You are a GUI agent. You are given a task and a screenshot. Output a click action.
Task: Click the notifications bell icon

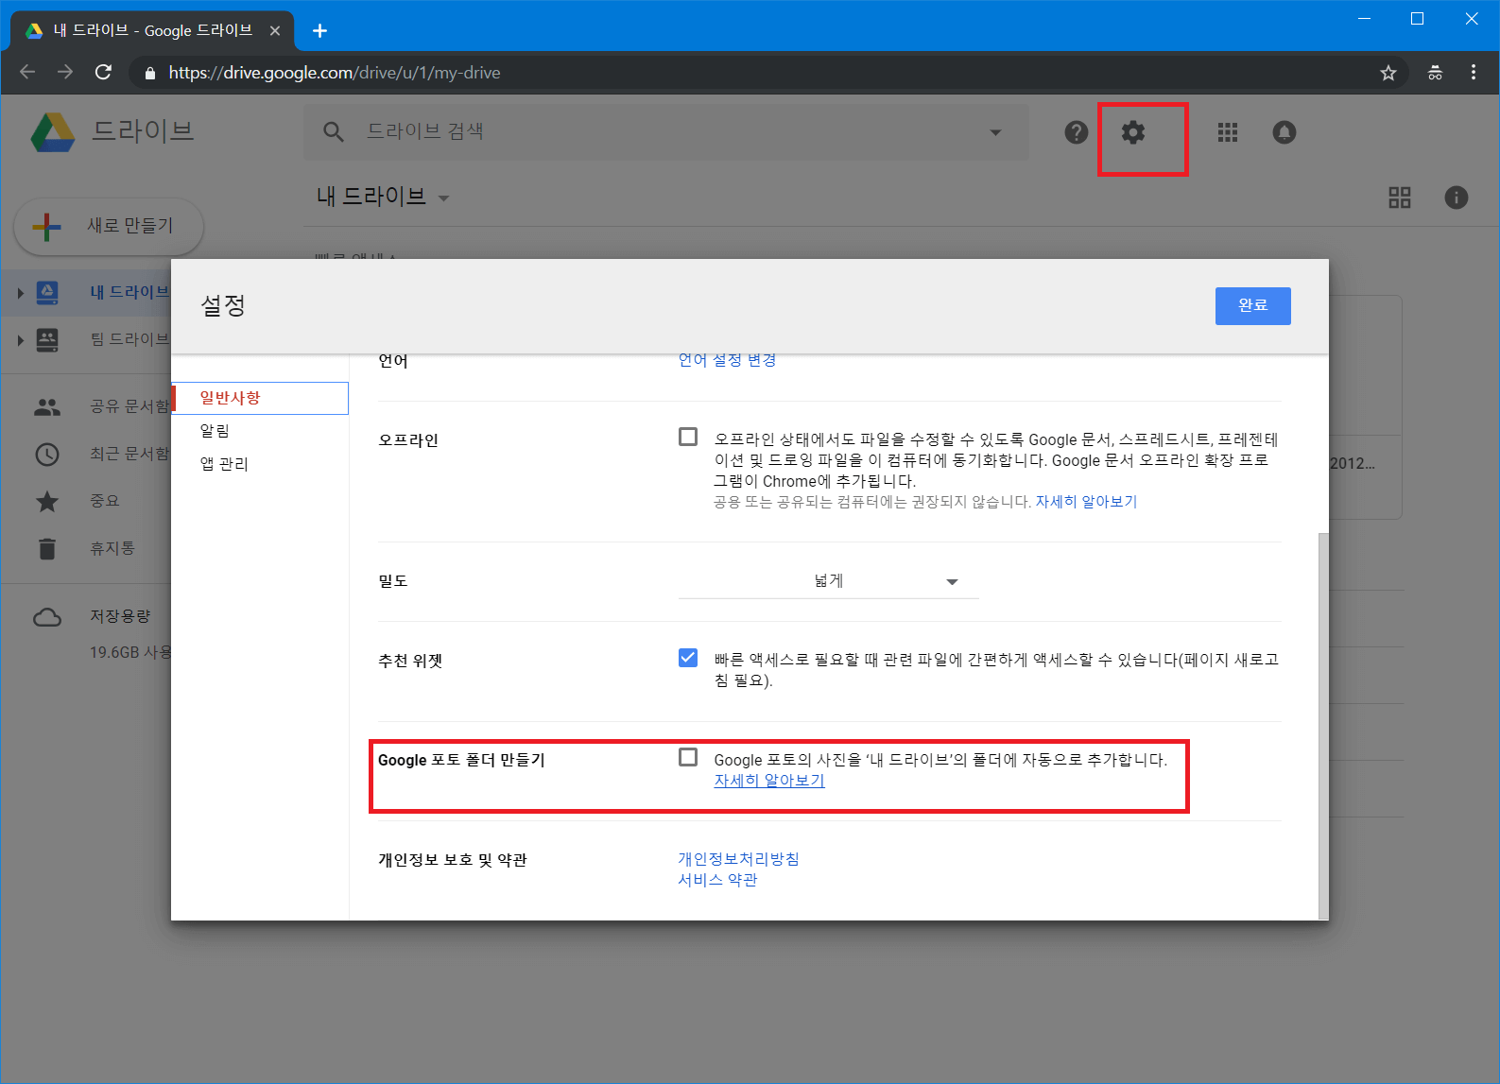1284,132
